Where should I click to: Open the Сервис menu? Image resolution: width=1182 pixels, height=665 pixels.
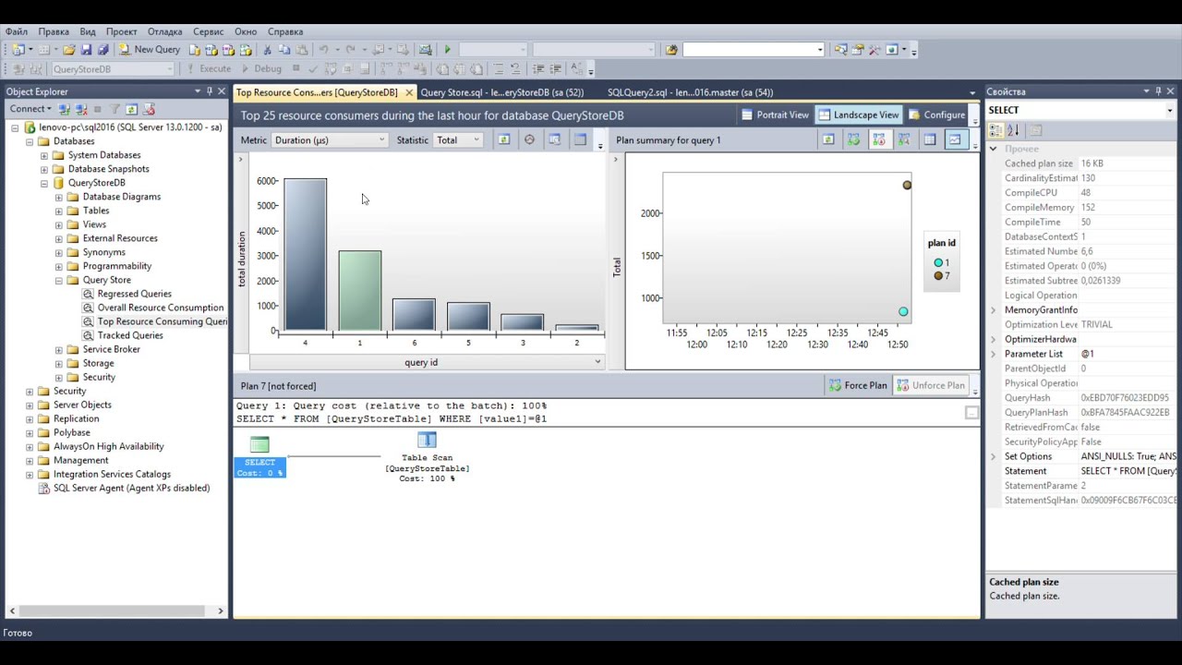(x=208, y=31)
